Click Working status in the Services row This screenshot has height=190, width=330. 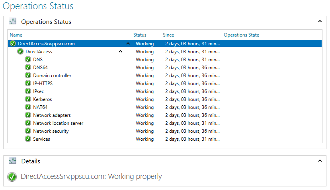coord(145,139)
